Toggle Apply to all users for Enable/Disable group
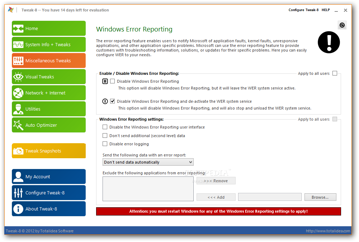This screenshot has height=242, width=359. click(335, 73)
